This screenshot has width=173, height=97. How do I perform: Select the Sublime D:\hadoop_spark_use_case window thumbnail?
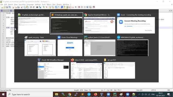(66, 23)
